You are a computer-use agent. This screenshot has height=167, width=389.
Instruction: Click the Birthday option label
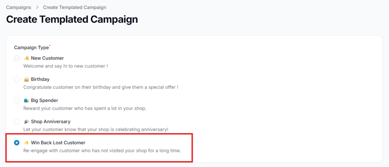pos(40,80)
